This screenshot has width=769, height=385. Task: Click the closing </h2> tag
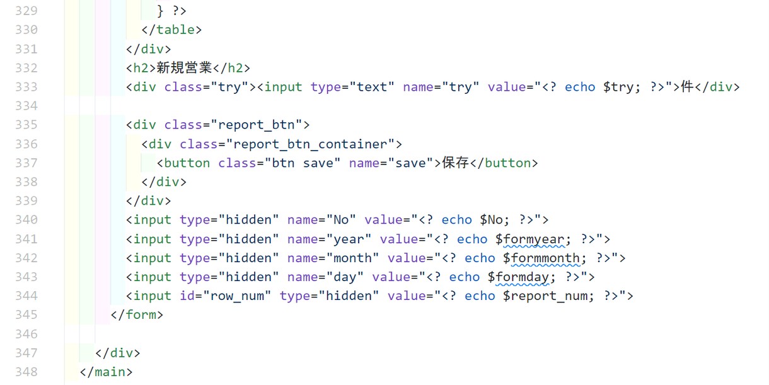tap(231, 67)
